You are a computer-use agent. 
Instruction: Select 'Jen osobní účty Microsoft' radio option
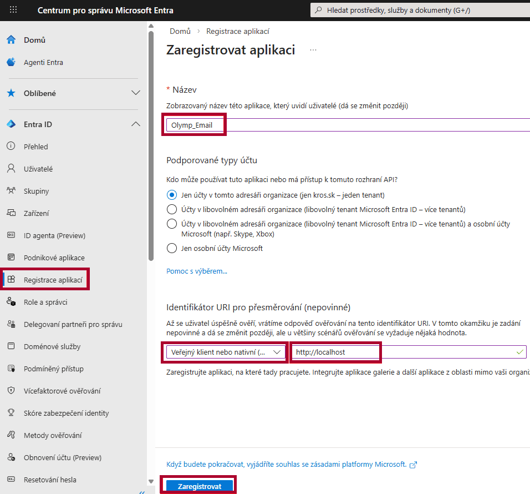[x=172, y=248]
